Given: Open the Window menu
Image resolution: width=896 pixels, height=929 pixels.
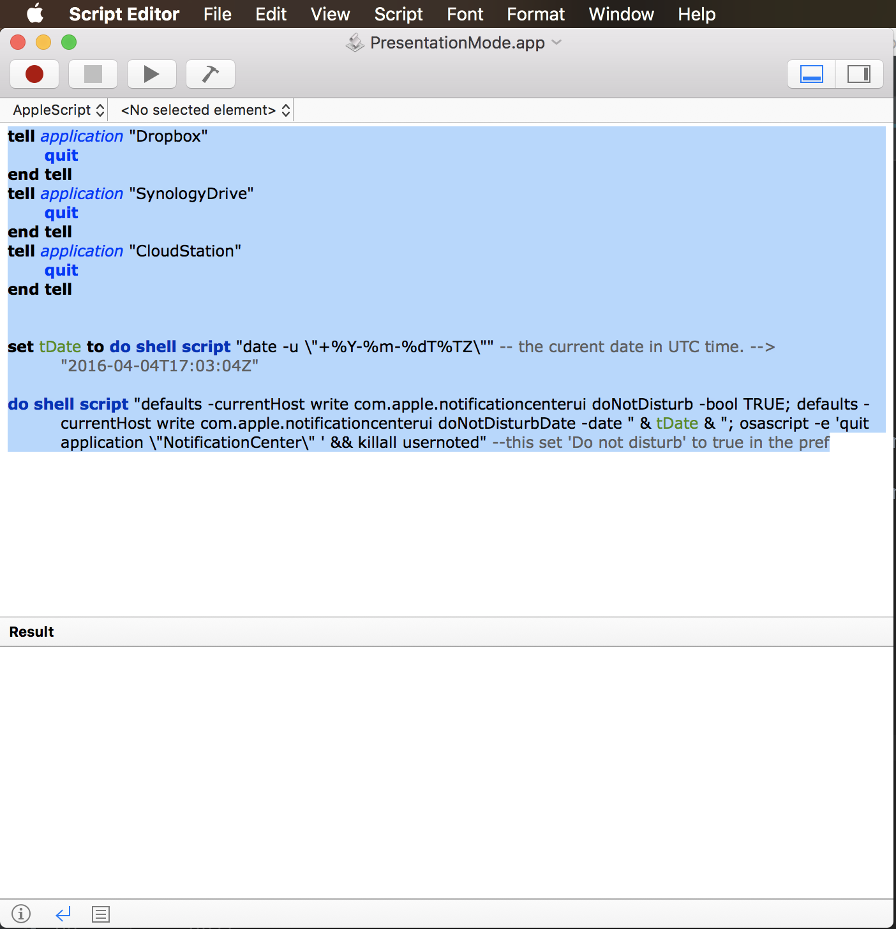Looking at the screenshot, I should point(622,14).
